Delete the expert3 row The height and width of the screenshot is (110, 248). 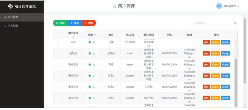coord(206,98)
